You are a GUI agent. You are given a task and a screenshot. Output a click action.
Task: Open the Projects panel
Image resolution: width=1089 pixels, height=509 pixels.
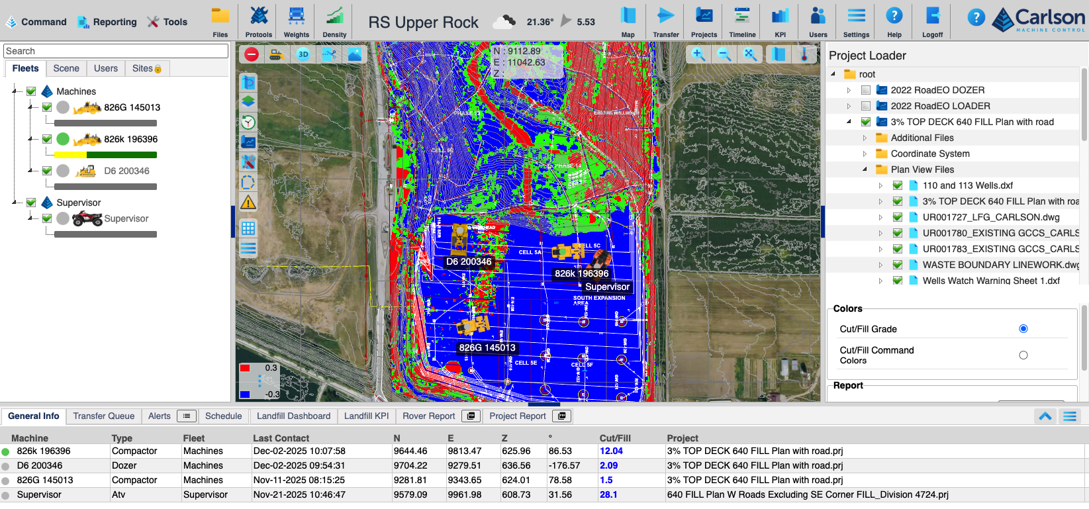704,21
